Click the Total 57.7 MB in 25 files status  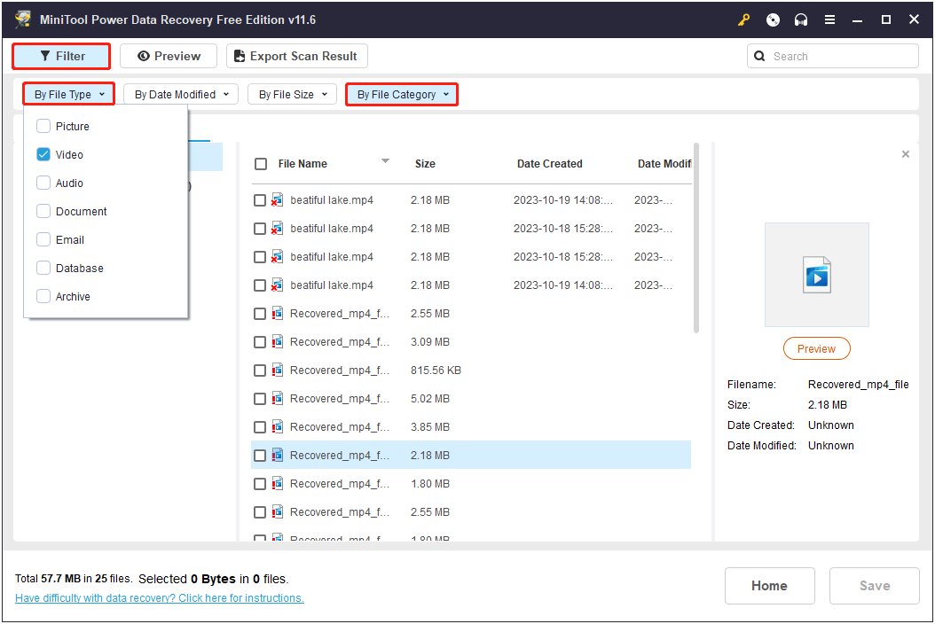tap(74, 579)
